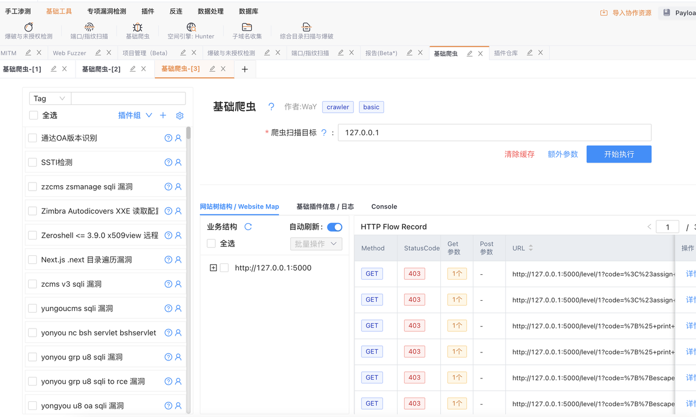Open the 子域名收集 tool icon
This screenshot has height=417, width=696.
(247, 27)
